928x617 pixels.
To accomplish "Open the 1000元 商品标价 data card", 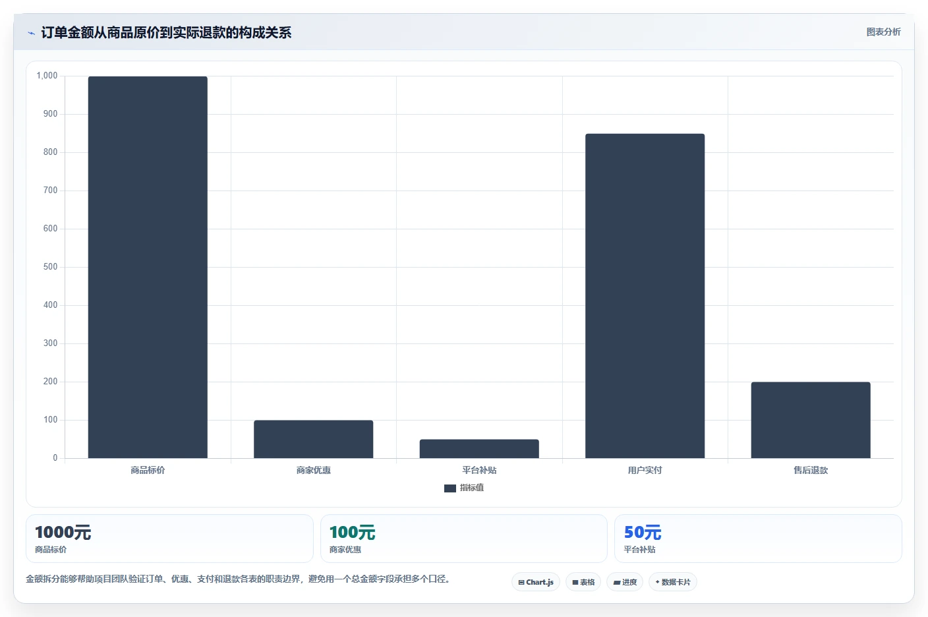I will pos(169,539).
